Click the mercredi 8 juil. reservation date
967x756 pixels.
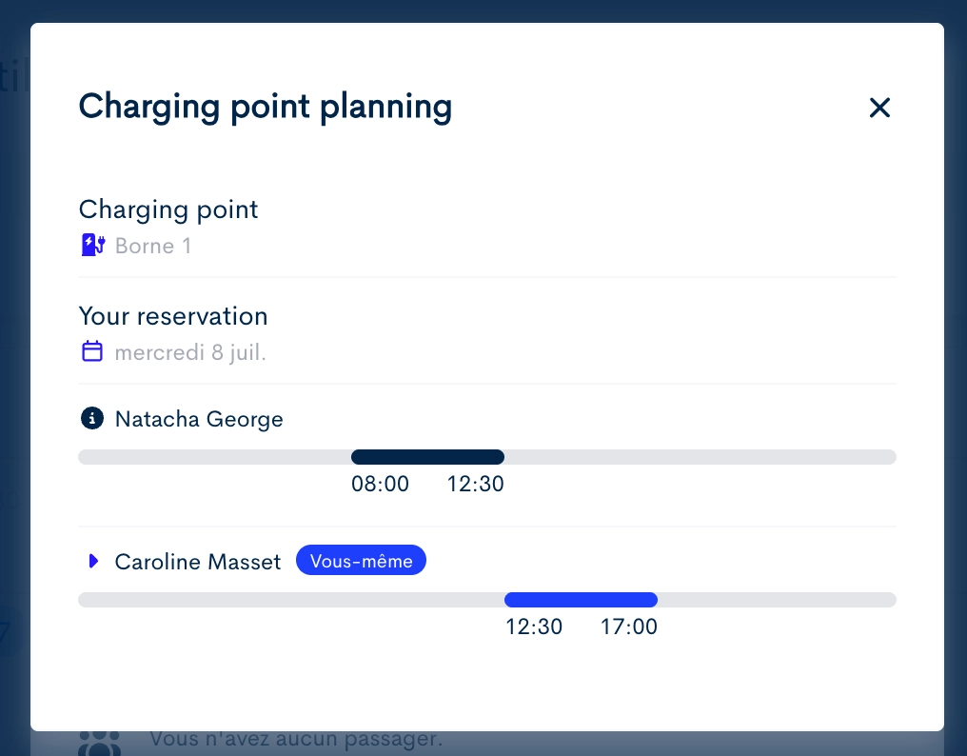pyautogui.click(x=190, y=352)
